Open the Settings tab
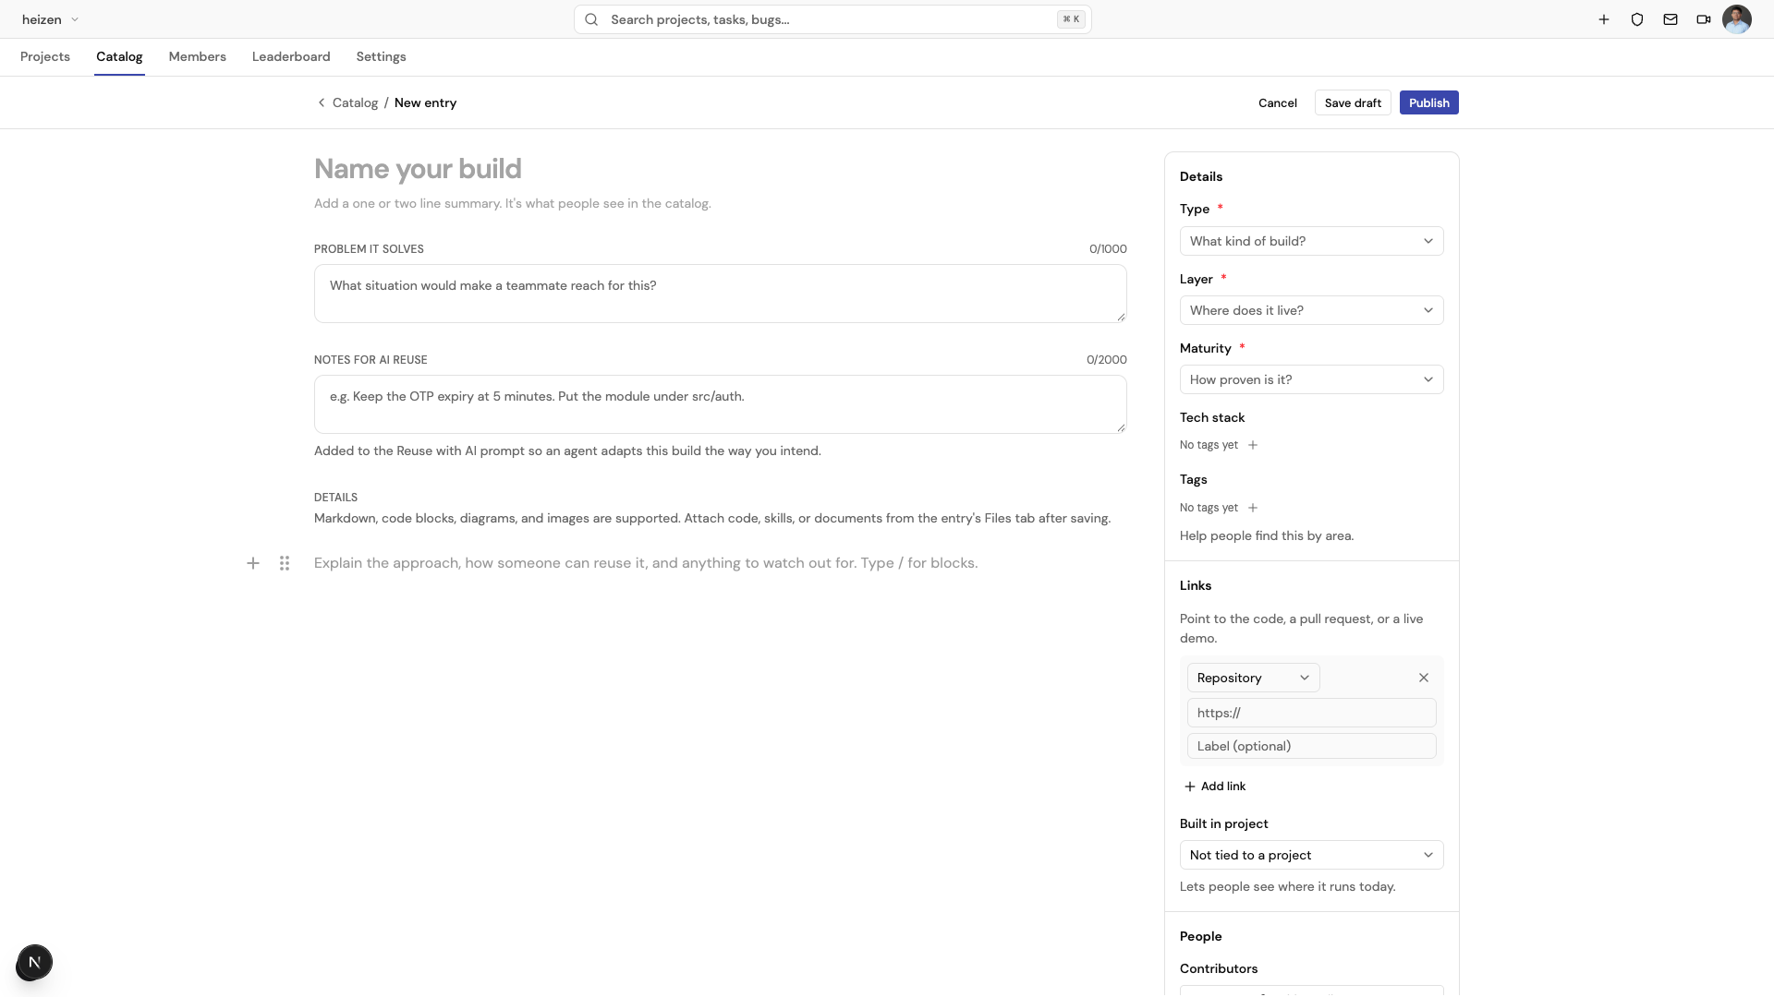The width and height of the screenshot is (1774, 997). click(x=381, y=56)
